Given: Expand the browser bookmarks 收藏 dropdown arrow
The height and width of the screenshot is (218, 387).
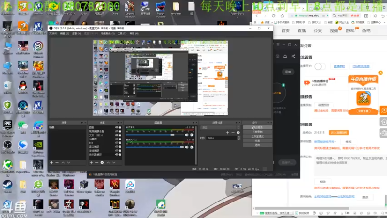Looking at the screenshot, I should [x=271, y=22].
